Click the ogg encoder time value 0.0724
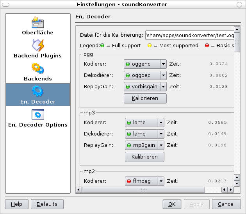Viewport: 246px width, 214px height. [x=219, y=64]
